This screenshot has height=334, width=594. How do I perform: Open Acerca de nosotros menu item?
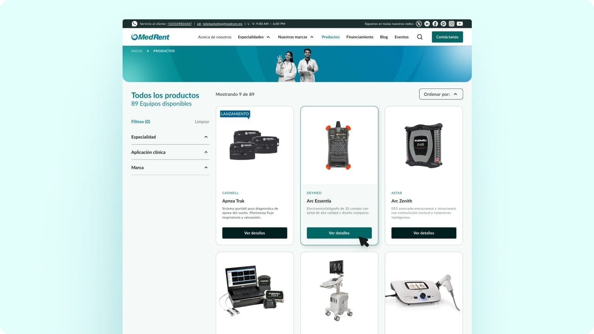click(215, 37)
